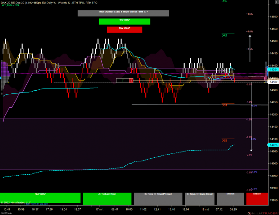Click the 16:37 time axis label
The width and height of the screenshot is (279, 215).
[x=35, y=210]
